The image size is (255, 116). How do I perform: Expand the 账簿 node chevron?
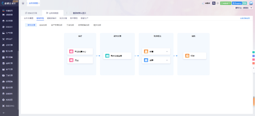pyautogui.click(x=167, y=52)
